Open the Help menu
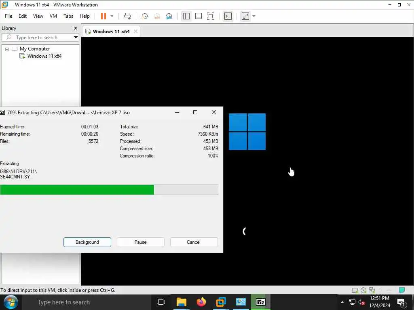The width and height of the screenshot is (414, 310). [84, 16]
